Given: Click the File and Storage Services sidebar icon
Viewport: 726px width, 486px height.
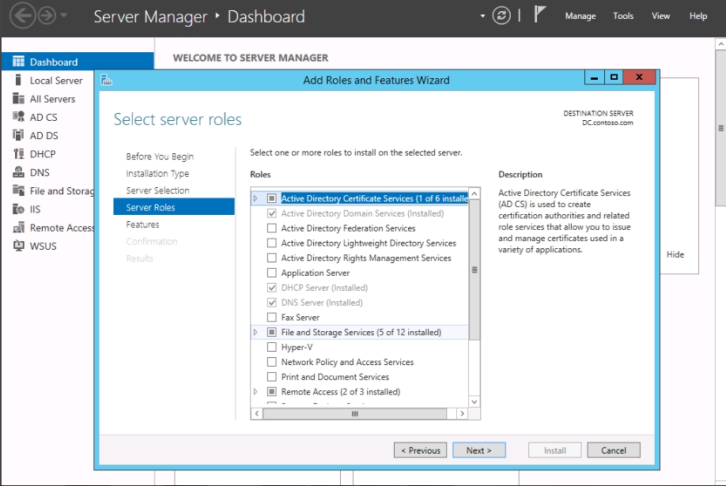Looking at the screenshot, I should tap(18, 190).
